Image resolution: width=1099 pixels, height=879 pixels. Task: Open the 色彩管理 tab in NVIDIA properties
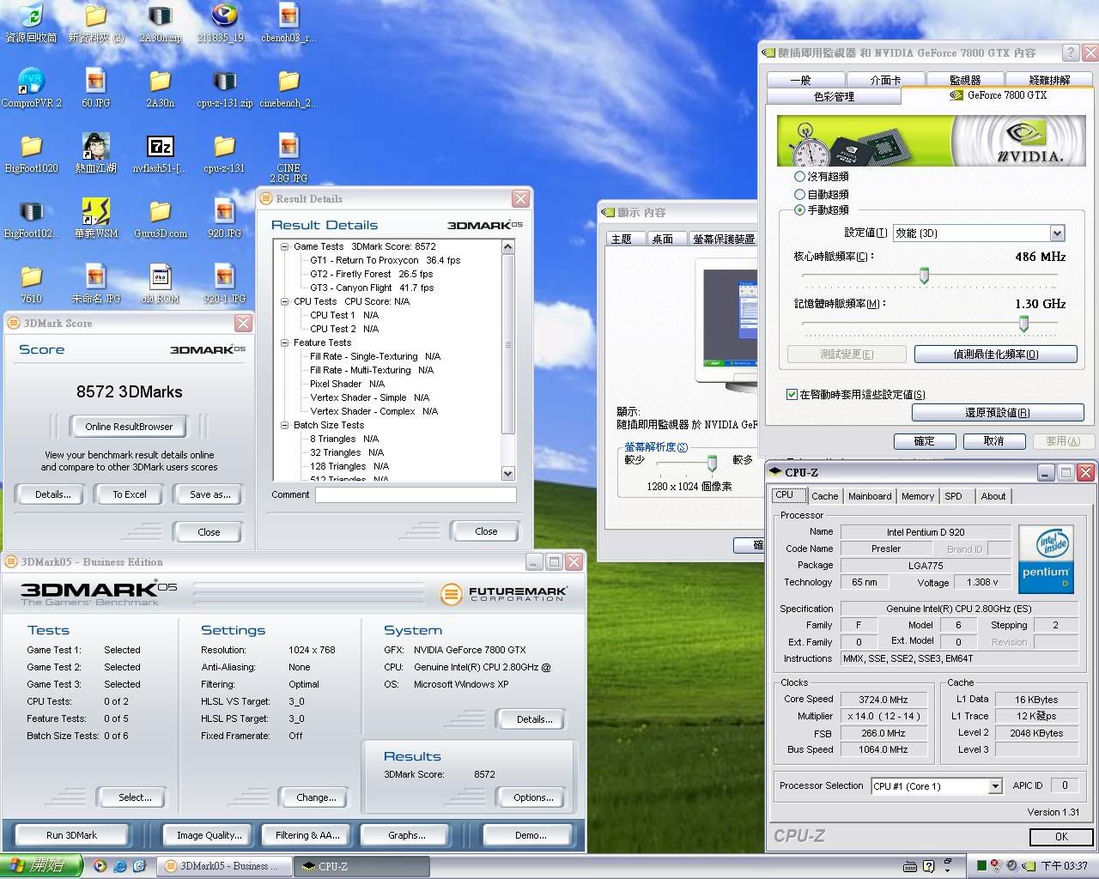[x=834, y=97]
